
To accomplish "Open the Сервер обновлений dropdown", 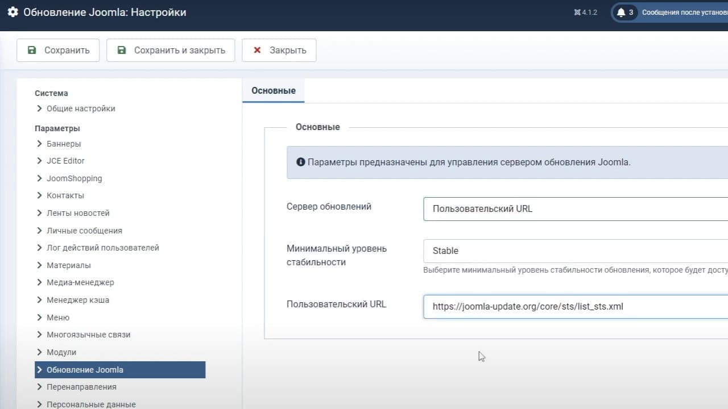I will 576,208.
